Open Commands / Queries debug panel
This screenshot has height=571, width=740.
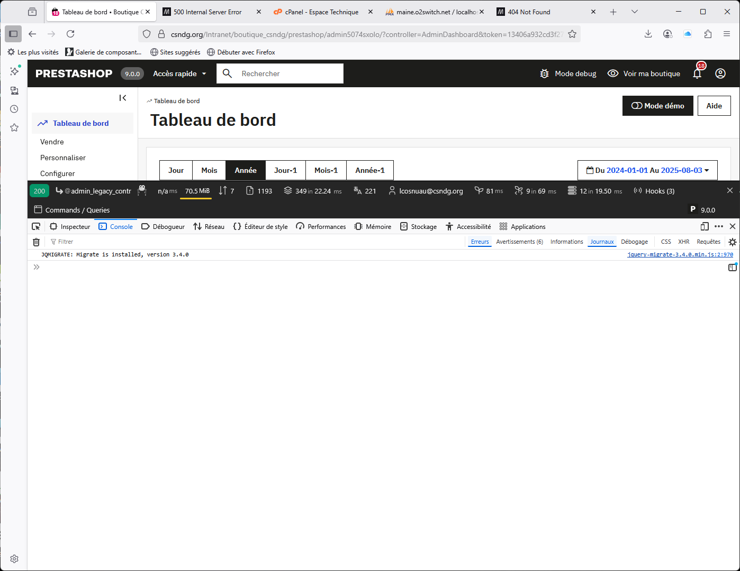72,210
